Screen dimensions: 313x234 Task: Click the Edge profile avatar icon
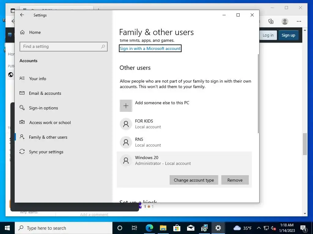[285, 21]
